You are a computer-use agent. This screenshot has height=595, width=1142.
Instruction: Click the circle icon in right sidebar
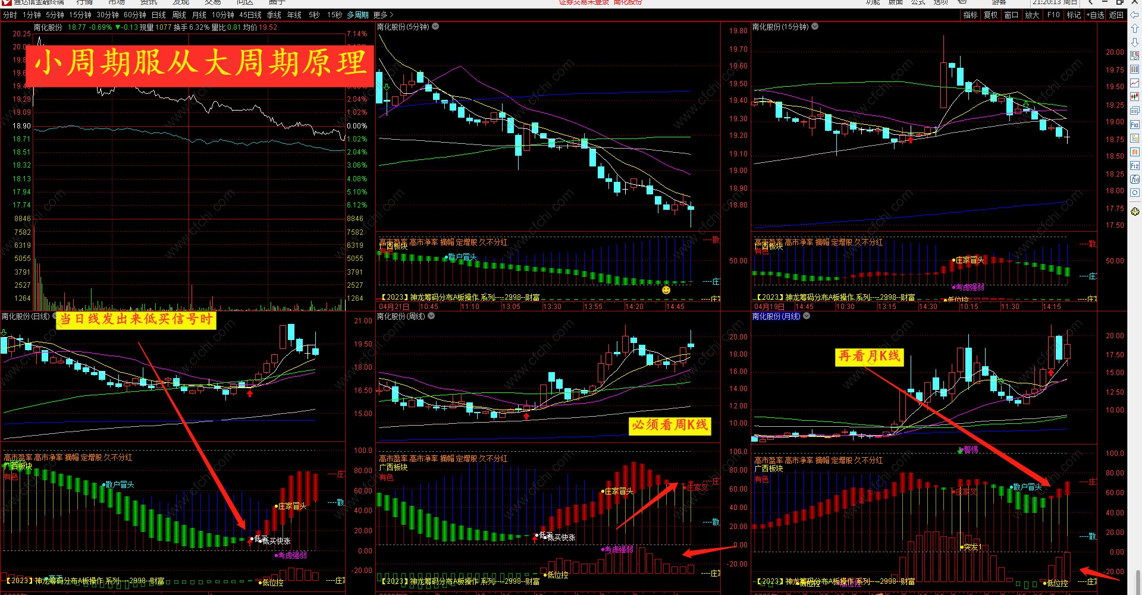tap(1134, 193)
